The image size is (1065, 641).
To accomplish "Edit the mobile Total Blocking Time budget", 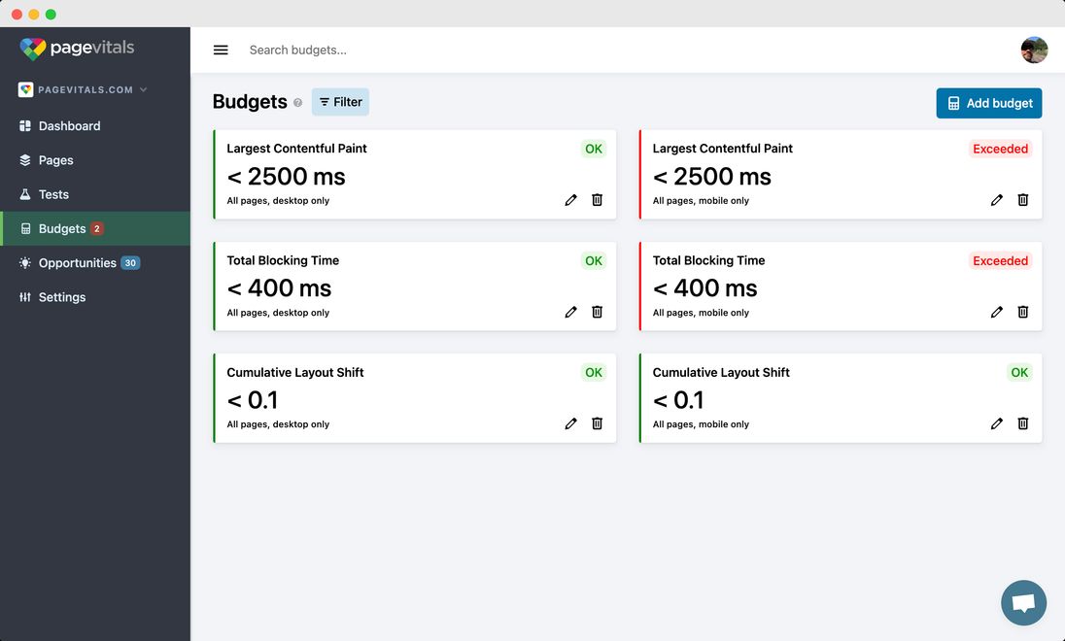I will coord(996,312).
